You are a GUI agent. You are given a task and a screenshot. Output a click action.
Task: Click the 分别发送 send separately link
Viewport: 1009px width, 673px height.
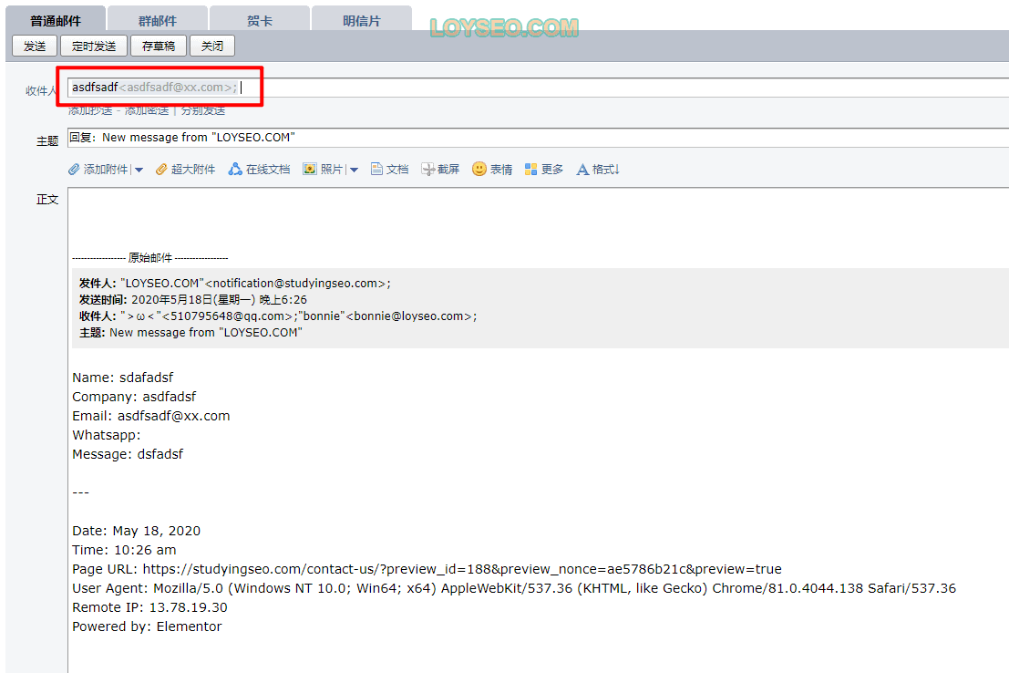tap(202, 110)
